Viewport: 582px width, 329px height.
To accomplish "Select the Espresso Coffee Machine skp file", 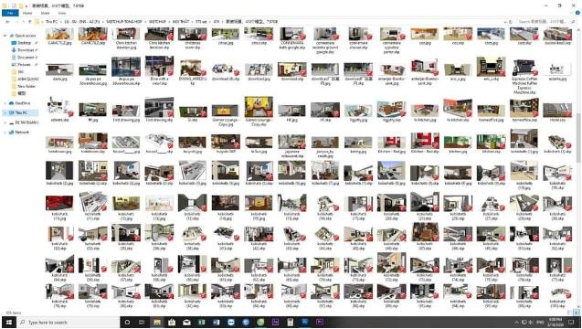I will [x=524, y=77].
